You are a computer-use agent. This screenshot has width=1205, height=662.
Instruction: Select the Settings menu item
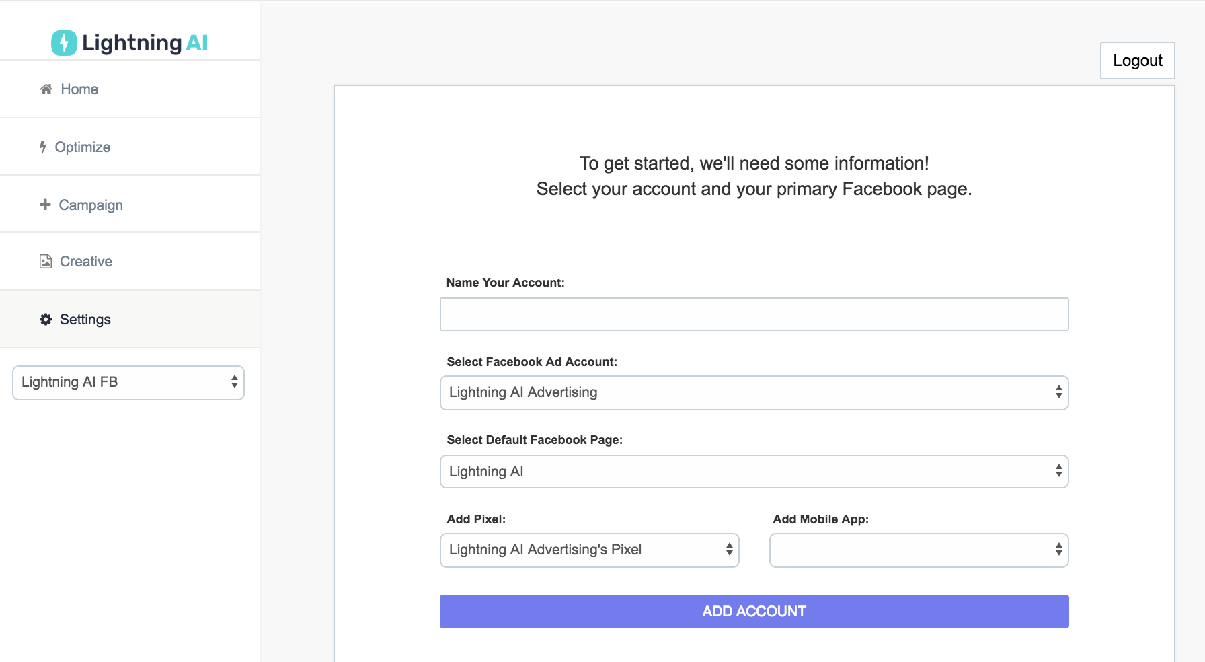[85, 319]
